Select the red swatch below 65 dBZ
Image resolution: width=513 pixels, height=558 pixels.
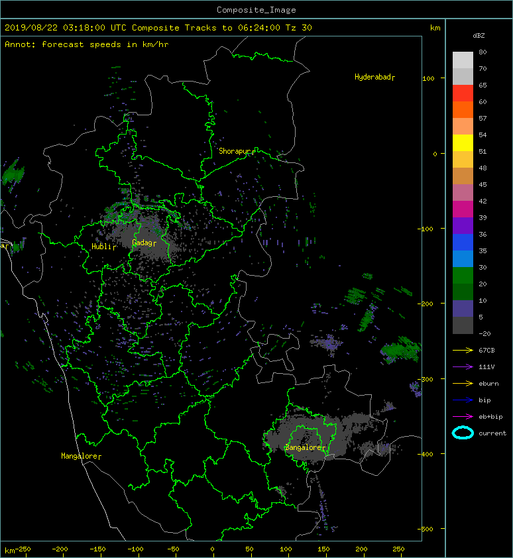(x=463, y=93)
